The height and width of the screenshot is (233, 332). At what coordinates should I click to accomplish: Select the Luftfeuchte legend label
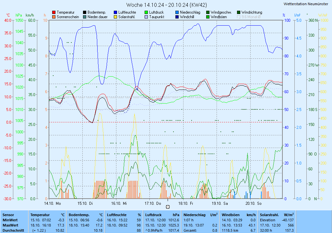tap(127, 13)
